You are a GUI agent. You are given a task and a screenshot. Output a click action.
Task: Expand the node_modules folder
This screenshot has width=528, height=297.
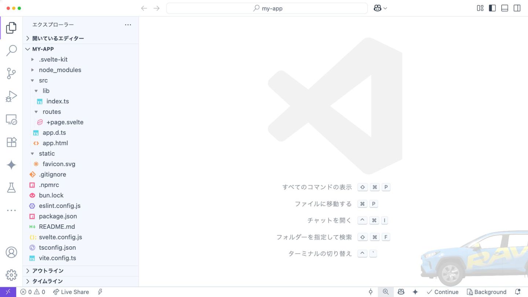[x=81, y=70]
